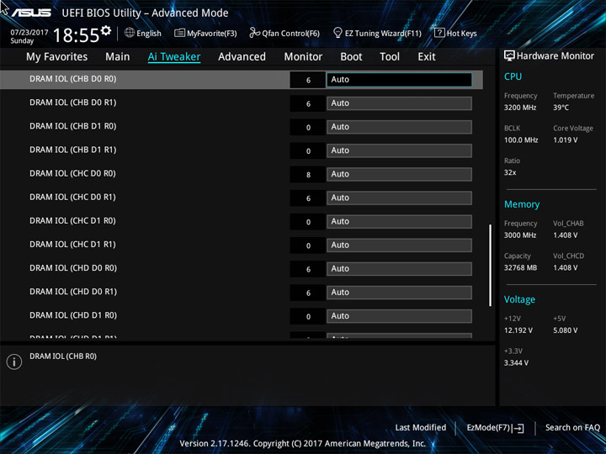Select DRAM IOL (CHD D1 R0) label
The image size is (606, 454).
[73, 315]
